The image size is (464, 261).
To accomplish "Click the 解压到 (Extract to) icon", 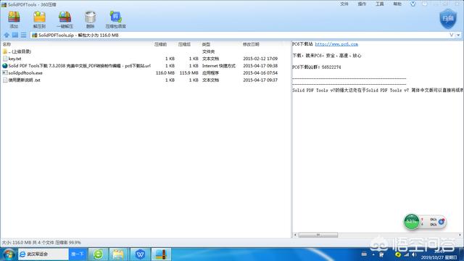I will pyautogui.click(x=39, y=20).
